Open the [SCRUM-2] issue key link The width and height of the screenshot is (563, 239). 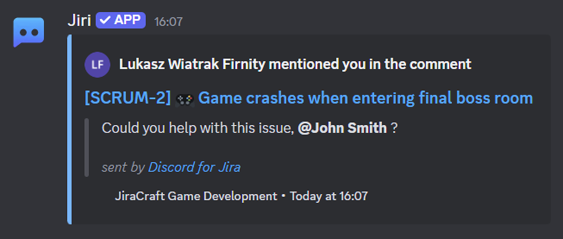pos(128,98)
